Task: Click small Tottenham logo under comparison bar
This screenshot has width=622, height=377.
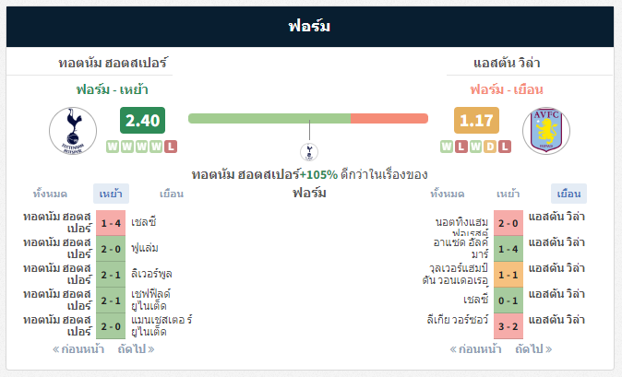Action: click(309, 152)
